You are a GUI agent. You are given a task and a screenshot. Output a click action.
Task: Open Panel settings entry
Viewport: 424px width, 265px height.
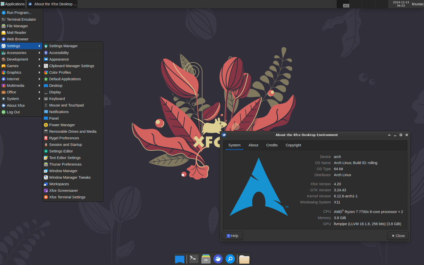pos(73,118)
